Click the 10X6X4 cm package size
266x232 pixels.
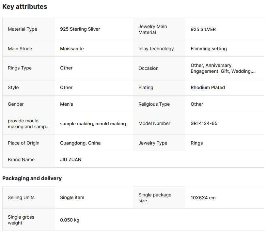[203, 198]
